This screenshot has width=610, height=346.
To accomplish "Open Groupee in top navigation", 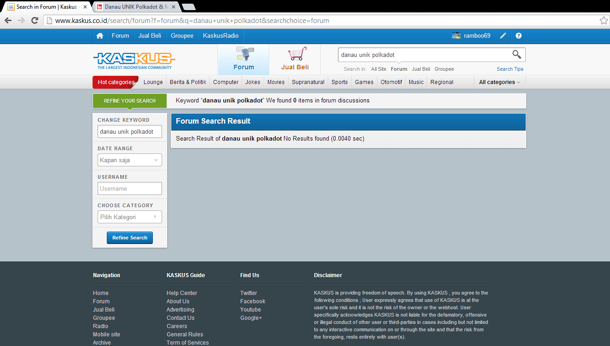I will point(182,36).
